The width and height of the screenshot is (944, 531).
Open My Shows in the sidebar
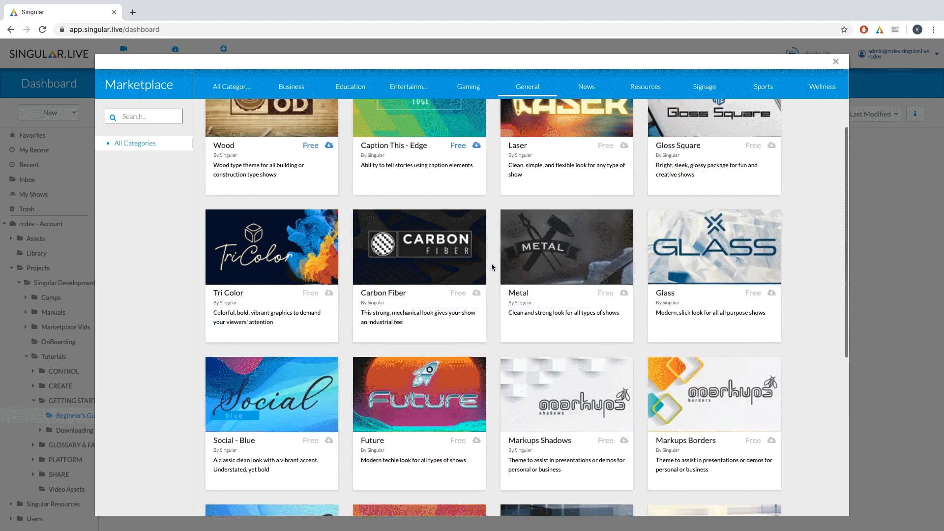33,194
